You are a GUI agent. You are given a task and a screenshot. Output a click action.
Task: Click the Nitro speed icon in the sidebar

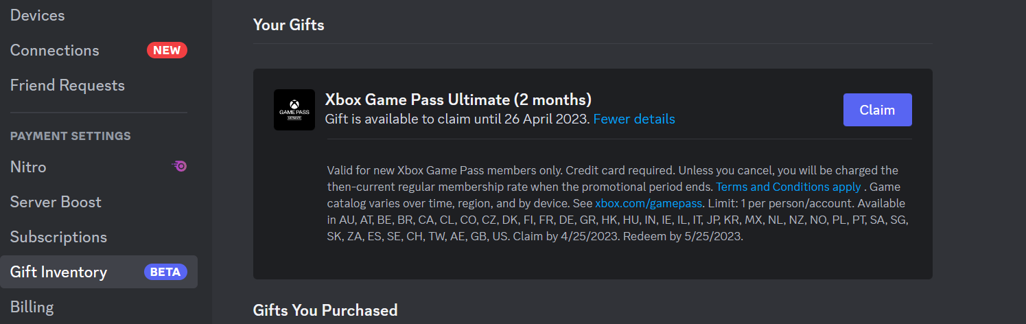tap(180, 166)
